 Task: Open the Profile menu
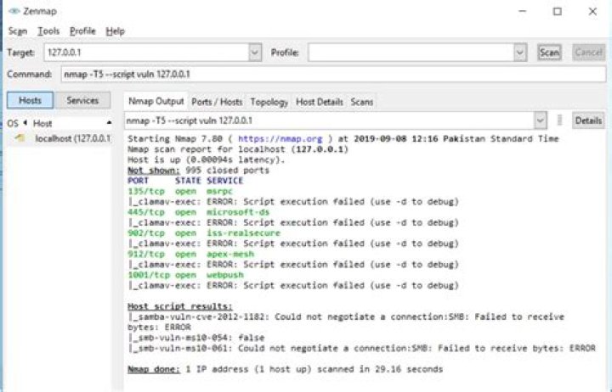tap(82, 31)
